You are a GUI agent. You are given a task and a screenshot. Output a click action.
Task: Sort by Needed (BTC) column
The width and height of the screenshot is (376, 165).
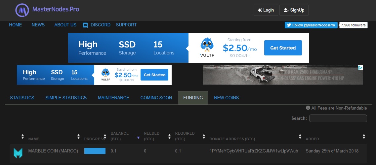[169, 136]
